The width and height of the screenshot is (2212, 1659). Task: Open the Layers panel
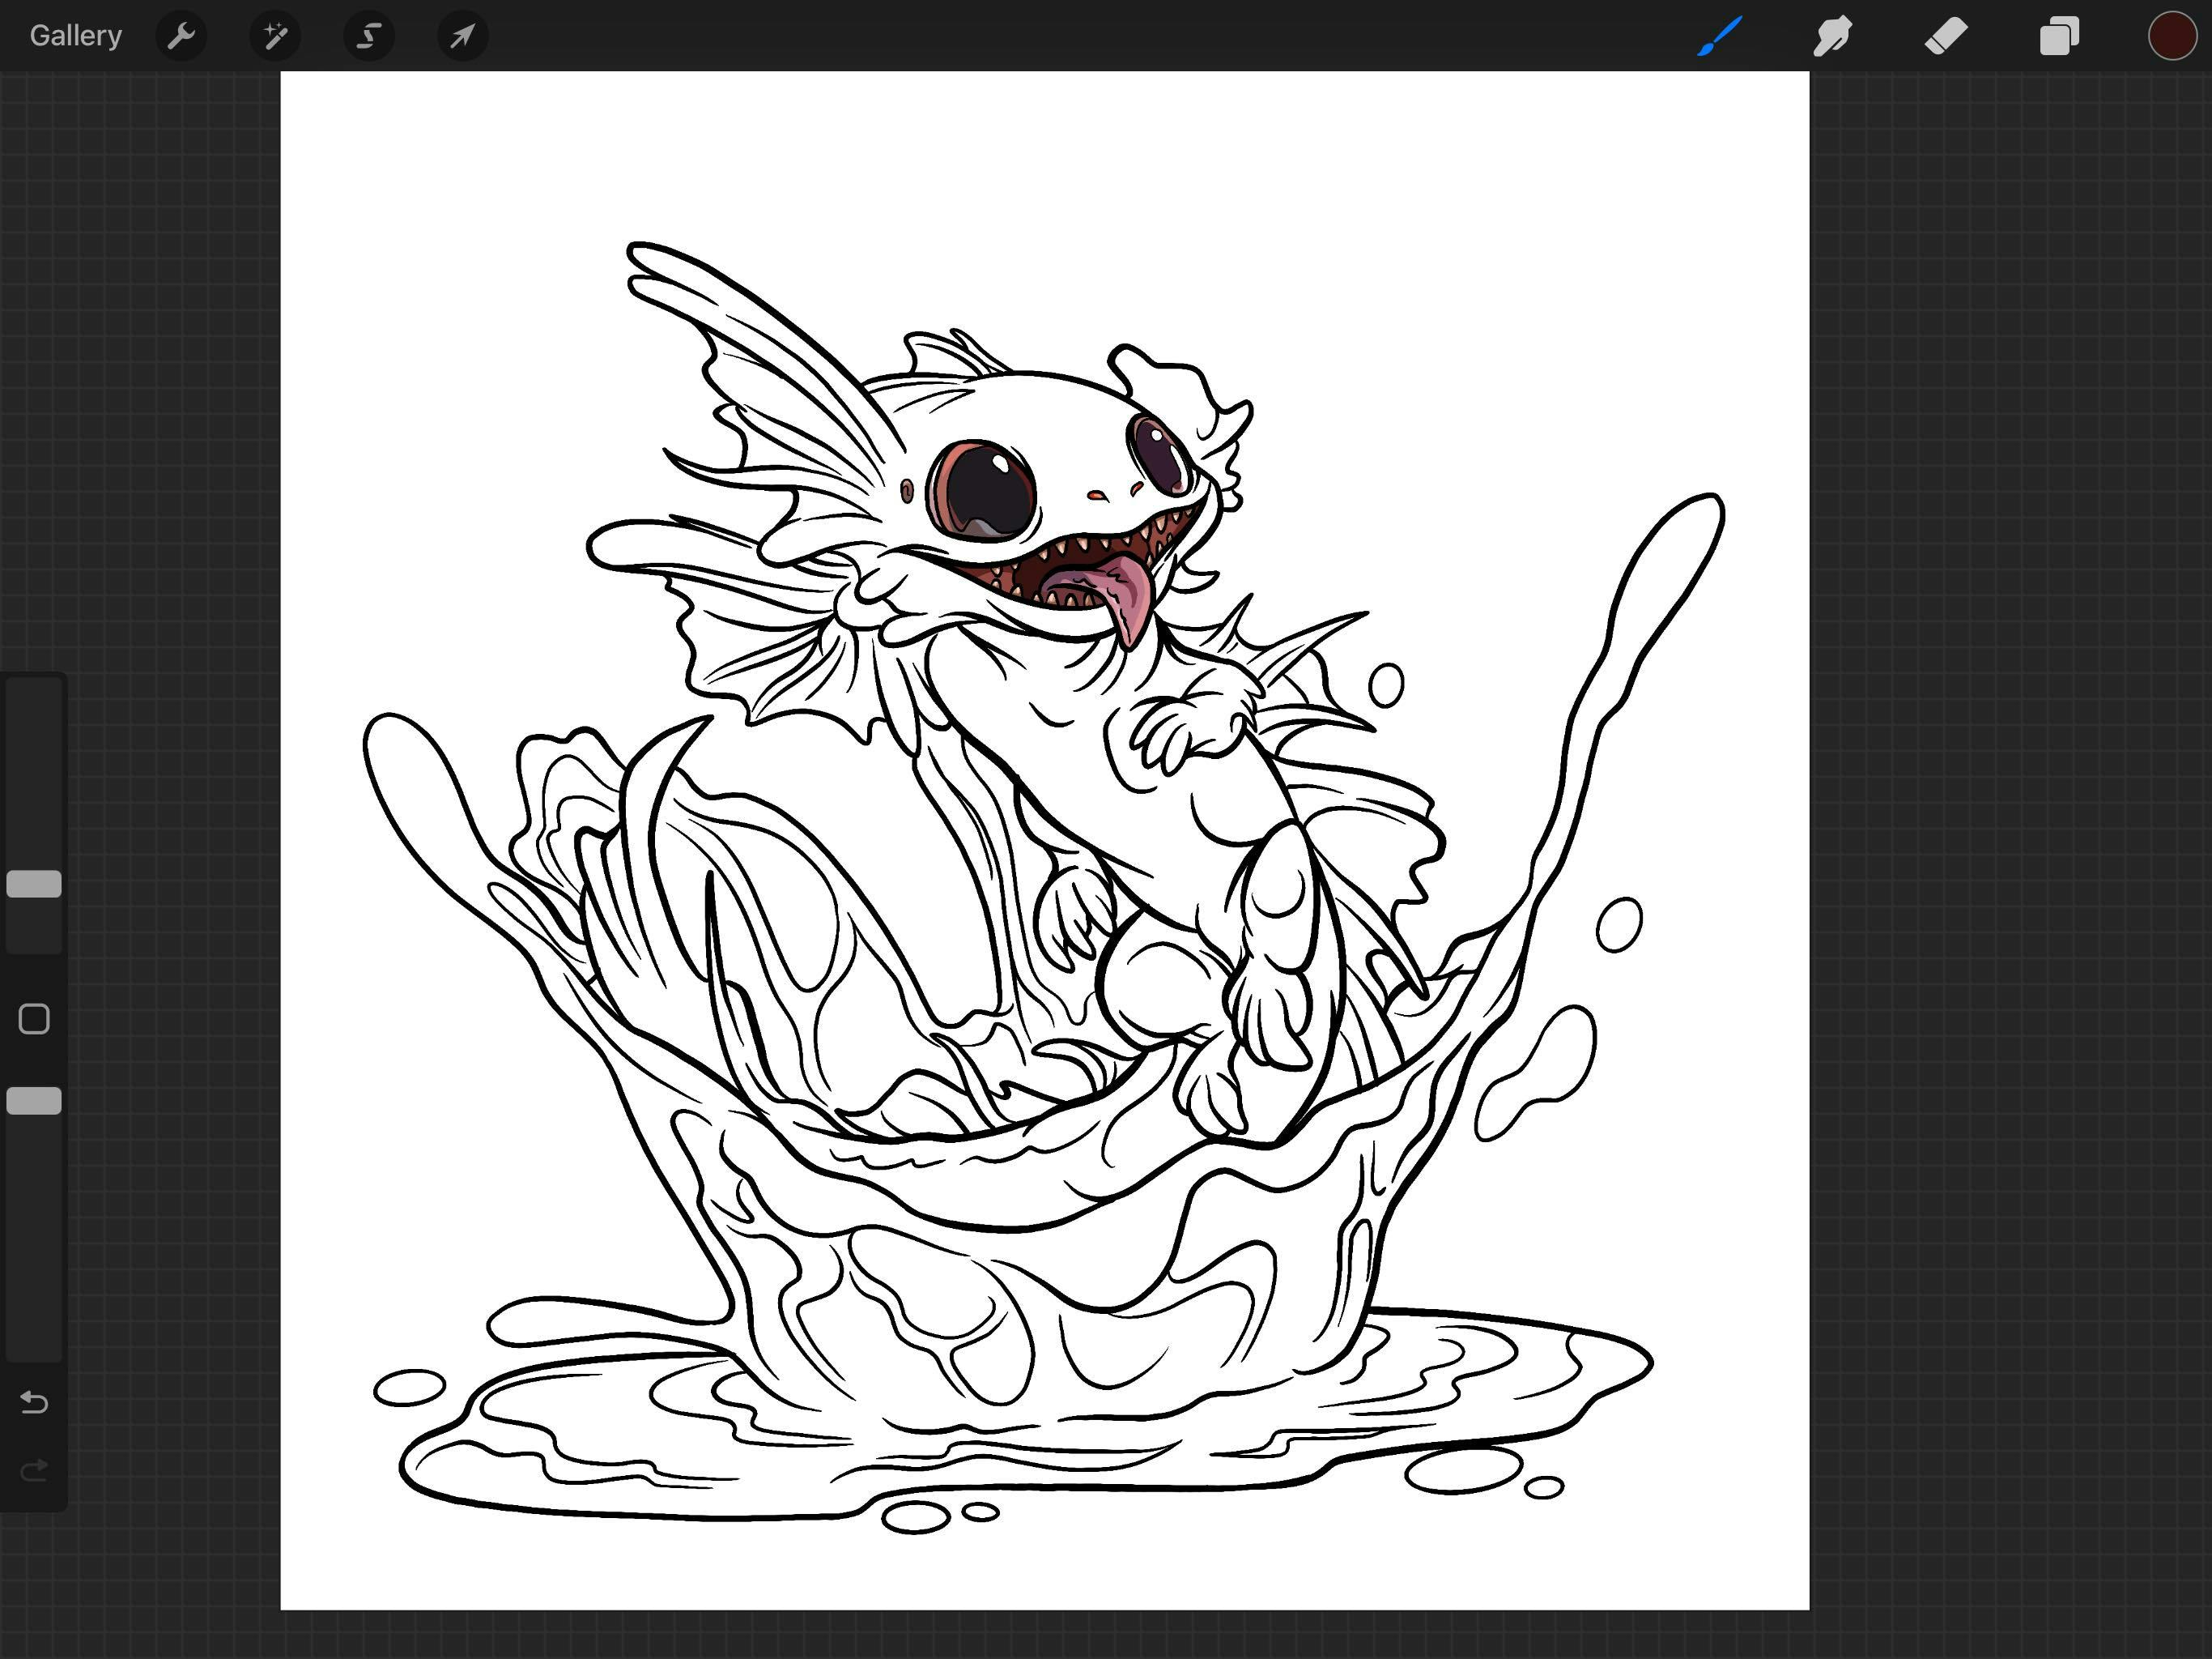tap(2059, 36)
